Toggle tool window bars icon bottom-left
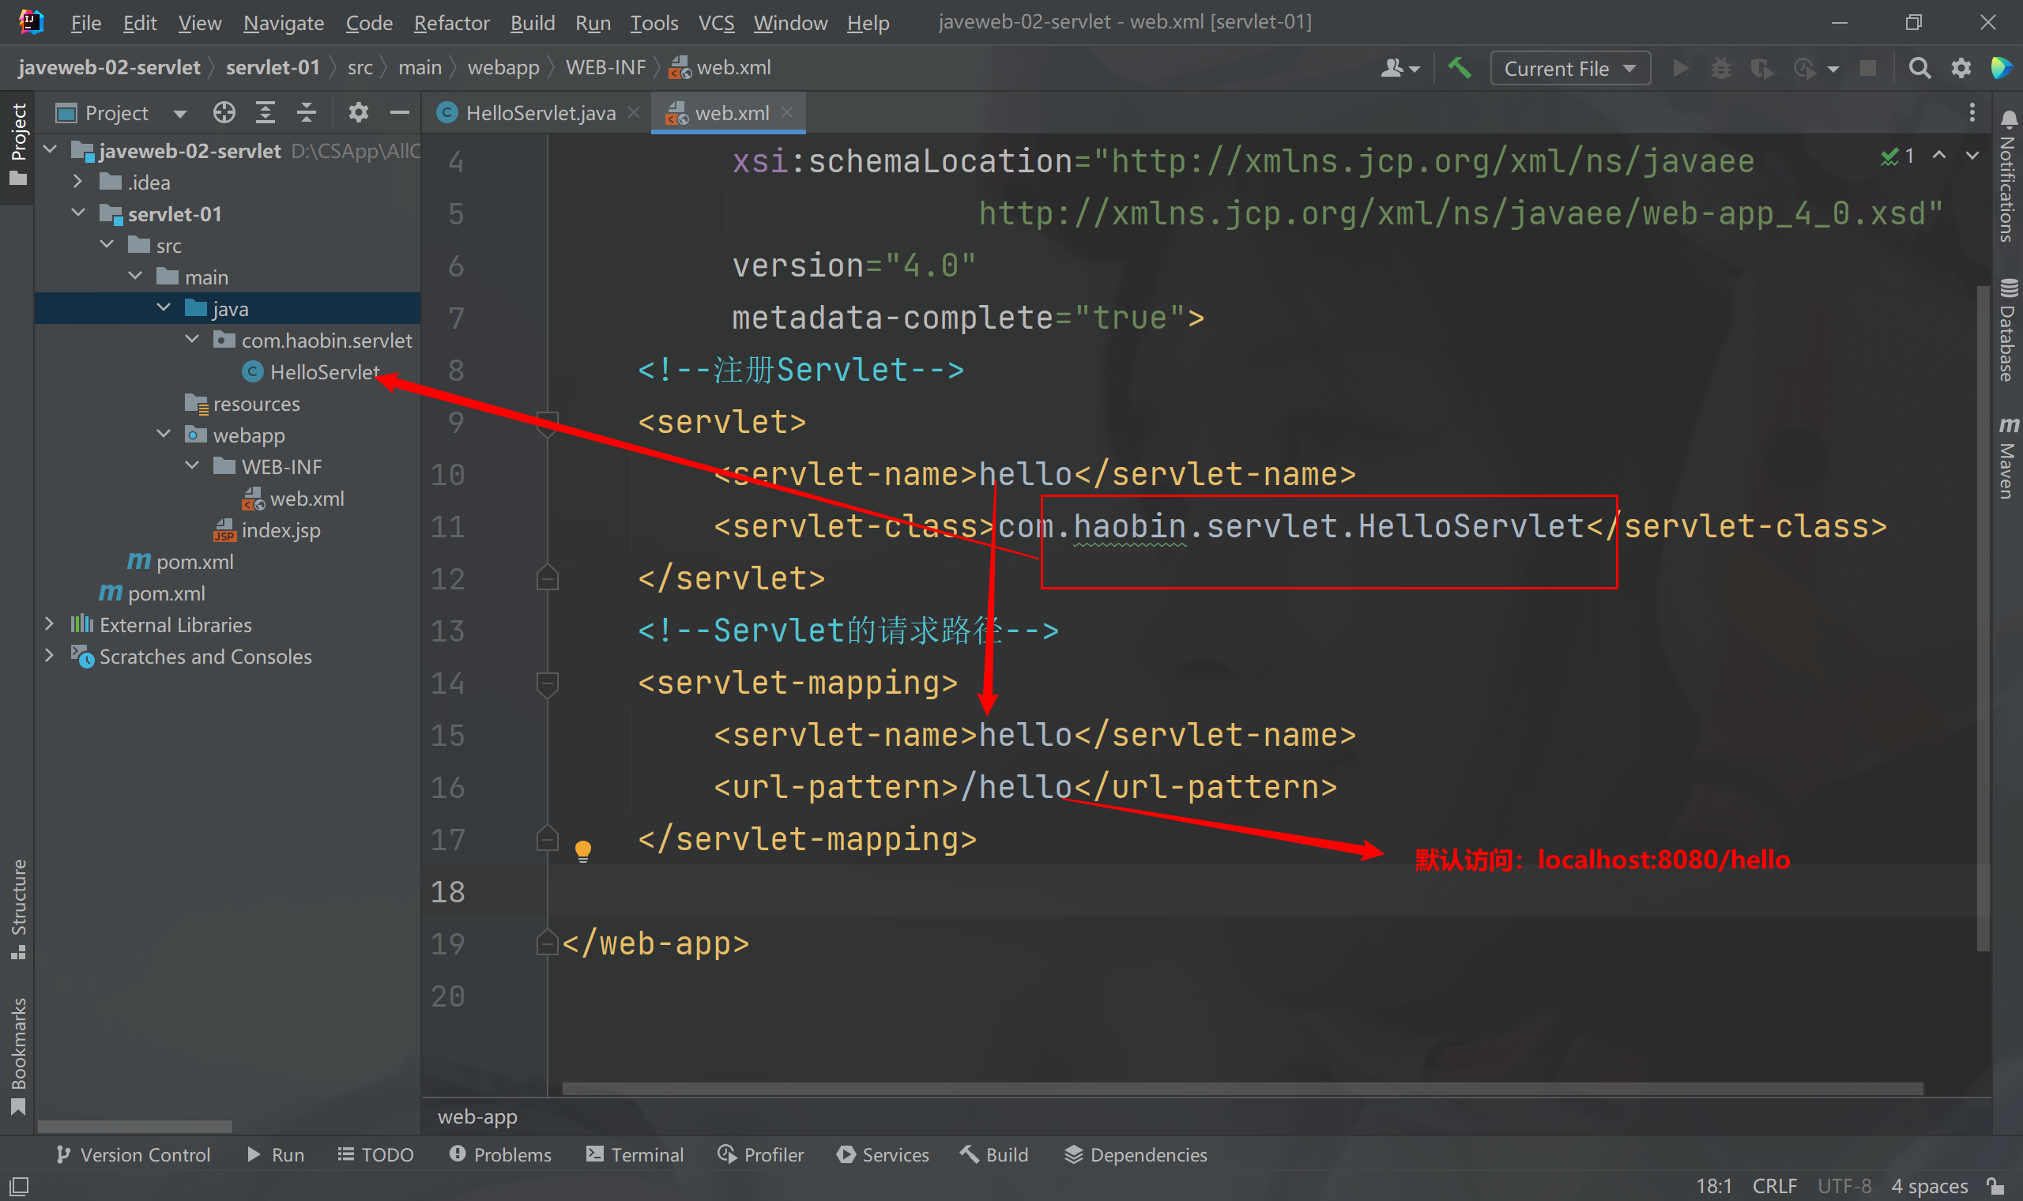The image size is (2023, 1201). point(19,1186)
